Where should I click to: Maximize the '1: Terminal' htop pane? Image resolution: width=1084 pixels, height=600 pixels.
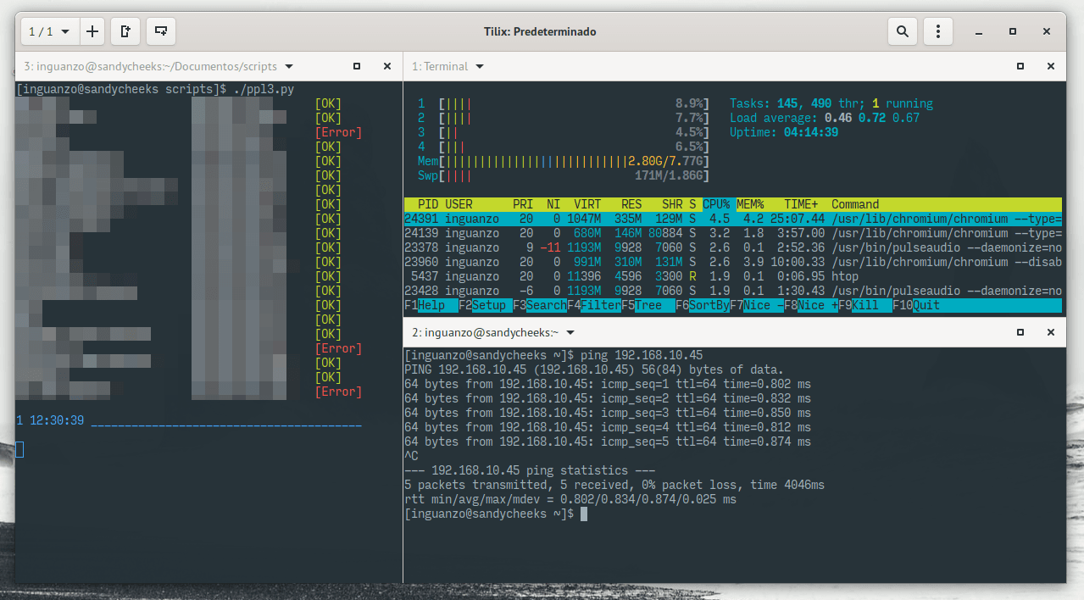click(x=1020, y=66)
